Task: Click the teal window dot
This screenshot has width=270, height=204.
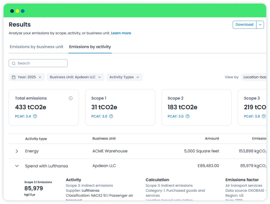Action: [x=23, y=11]
